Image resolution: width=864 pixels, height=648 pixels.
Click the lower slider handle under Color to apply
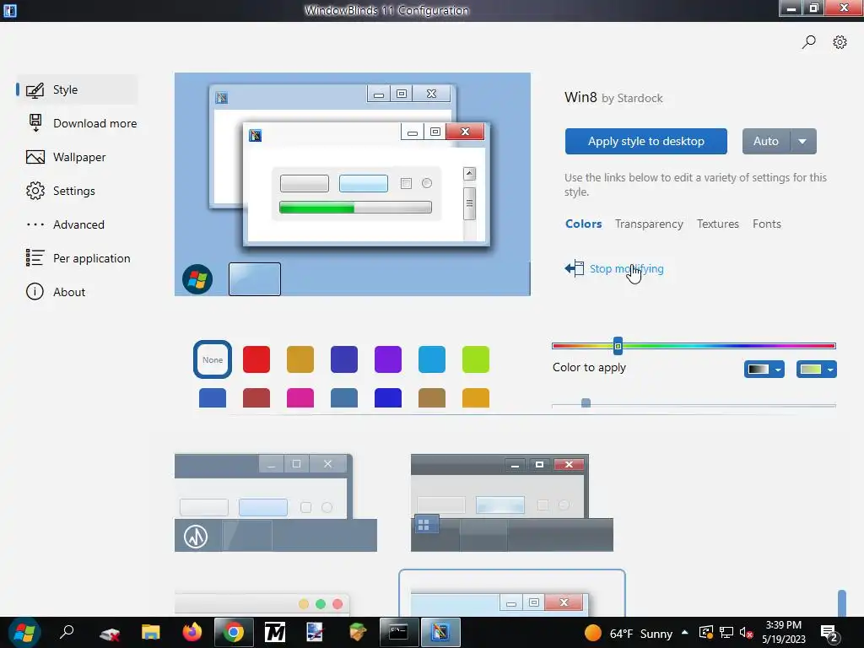coord(586,403)
